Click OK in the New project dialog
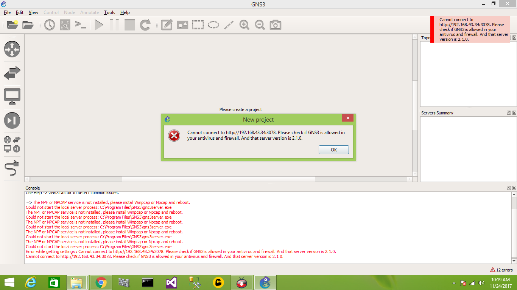The image size is (517, 290). point(334,150)
